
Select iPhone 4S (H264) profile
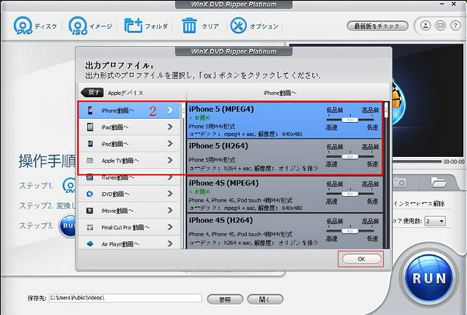[x=284, y=232]
